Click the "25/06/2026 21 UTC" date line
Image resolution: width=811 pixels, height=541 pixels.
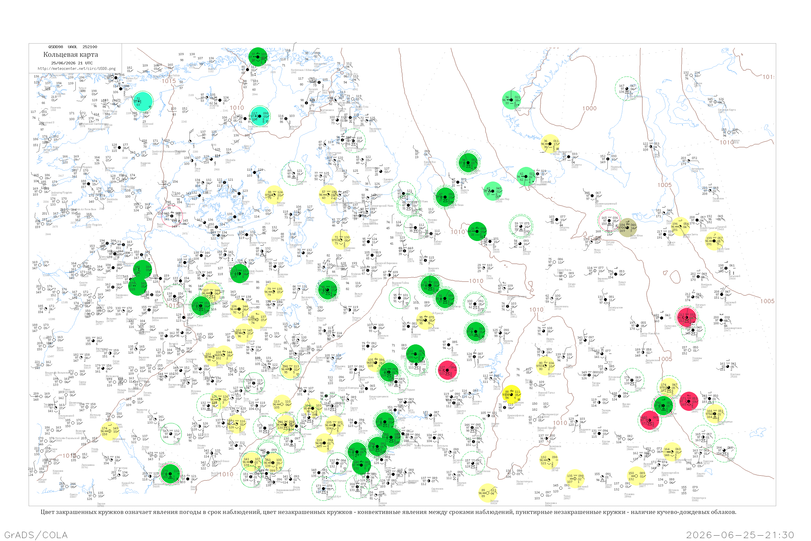(x=72, y=63)
